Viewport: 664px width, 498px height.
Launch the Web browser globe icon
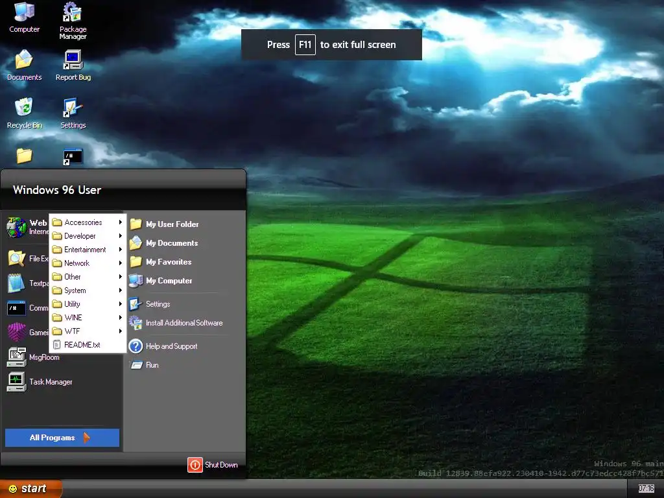(x=16, y=227)
